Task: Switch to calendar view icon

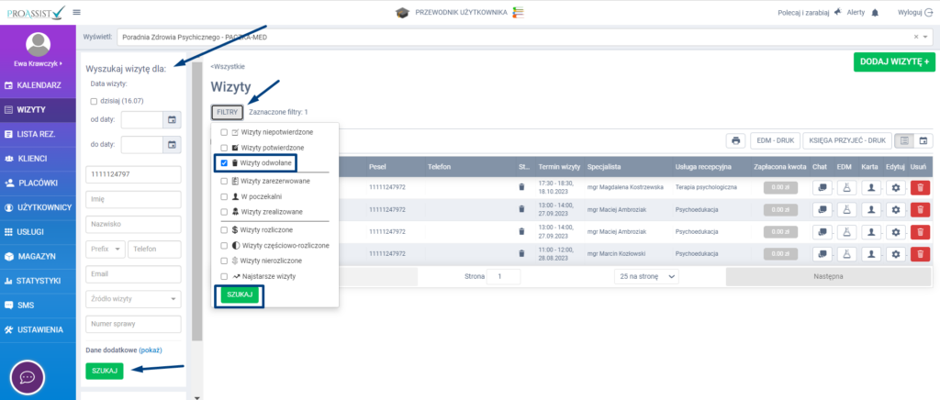Action: [924, 140]
